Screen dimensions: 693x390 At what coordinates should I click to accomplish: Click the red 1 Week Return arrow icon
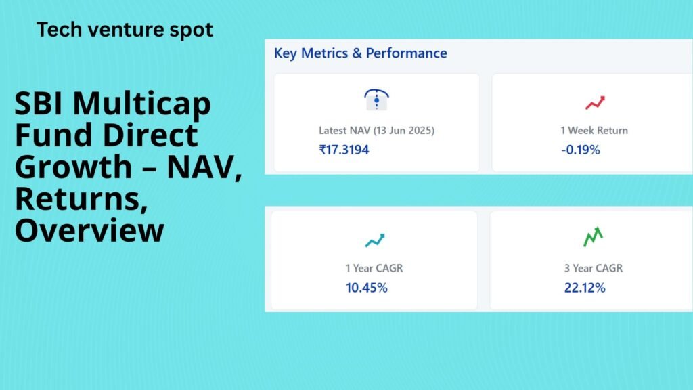(x=595, y=103)
